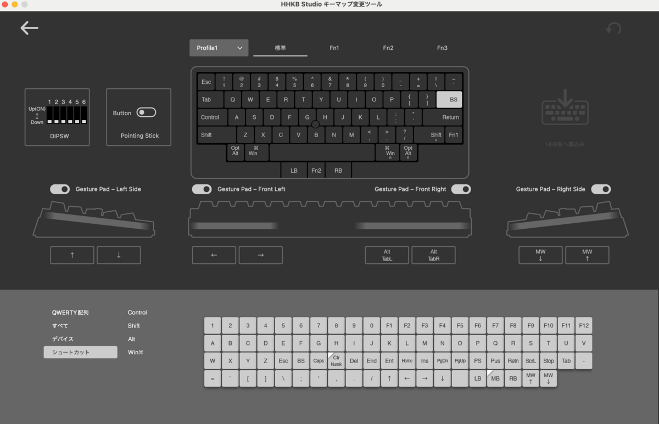
Task: Pick the F12 key in the key palette
Action: point(584,325)
